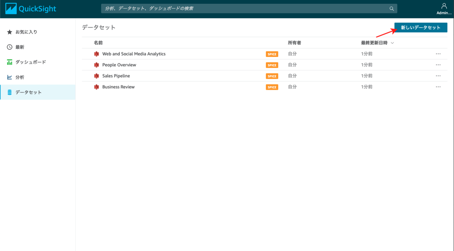Open more options for Sales Pipeline row
The height and width of the screenshot is (251, 454).
pos(438,76)
